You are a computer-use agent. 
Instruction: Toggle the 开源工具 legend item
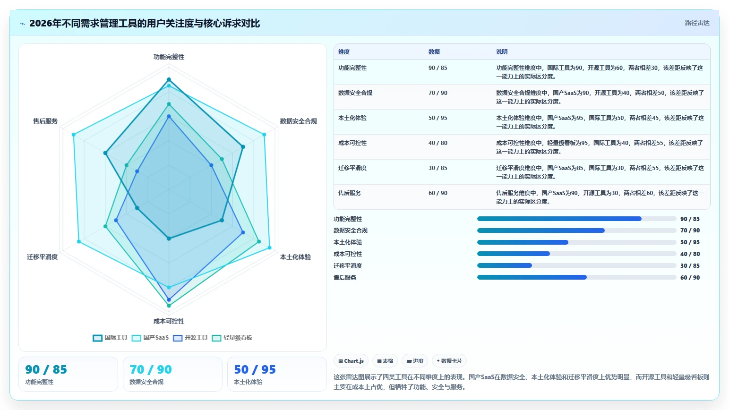click(x=190, y=338)
